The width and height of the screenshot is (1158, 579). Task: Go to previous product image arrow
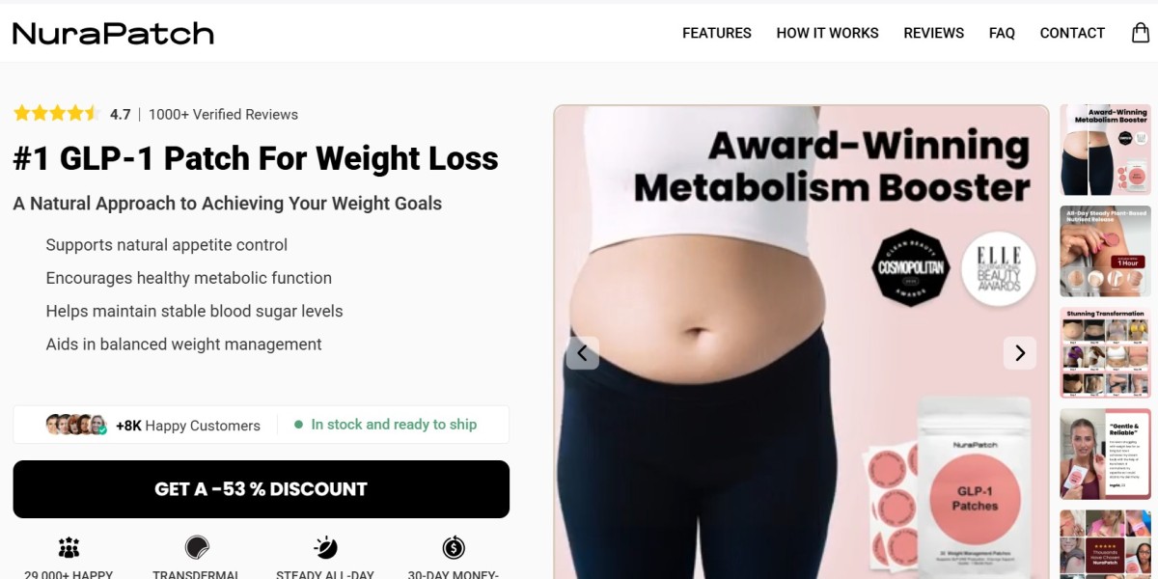point(582,353)
